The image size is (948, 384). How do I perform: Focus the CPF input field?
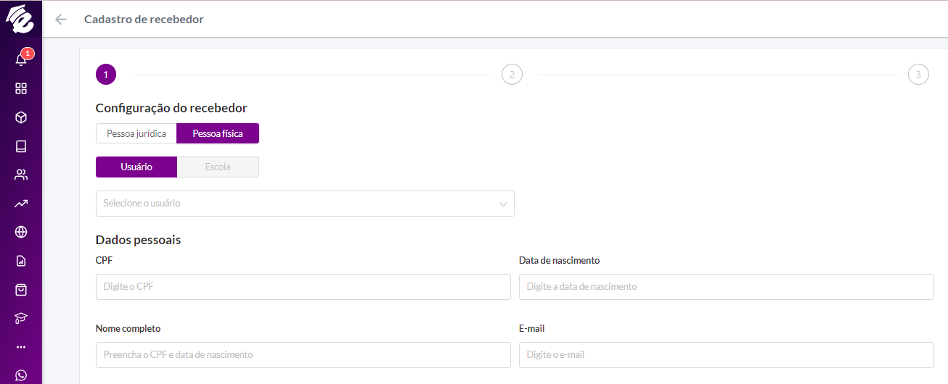303,287
